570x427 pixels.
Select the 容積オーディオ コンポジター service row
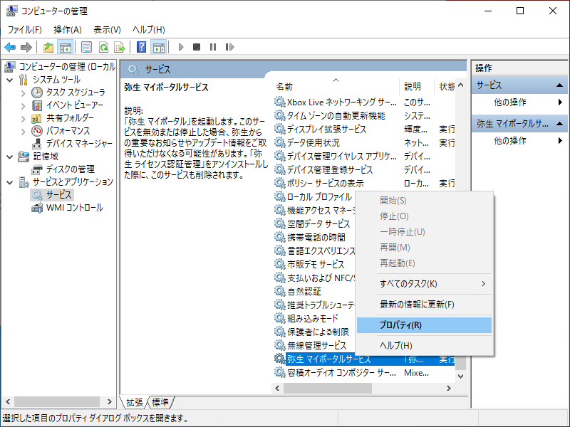coord(364,372)
